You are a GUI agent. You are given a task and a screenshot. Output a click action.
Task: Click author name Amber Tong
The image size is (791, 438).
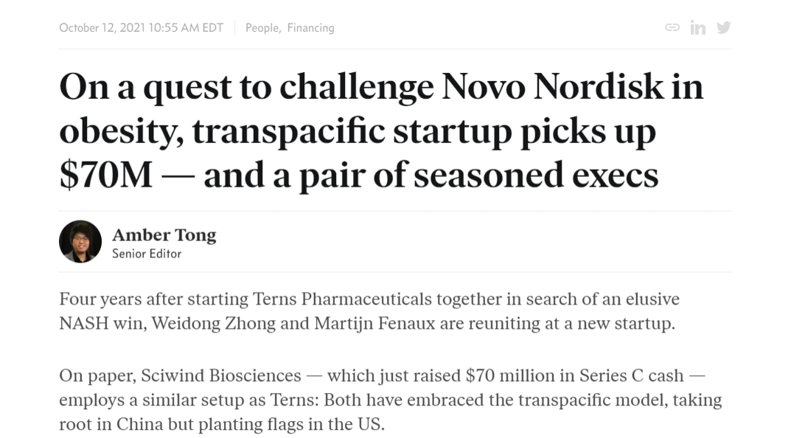164,235
